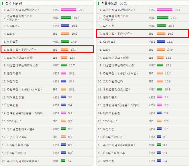Click 스타주니어쇼붕어빵 in the 전국 list

[x=20, y=58]
